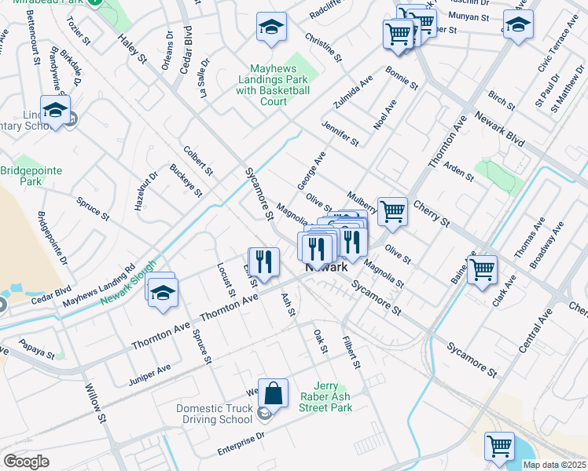The width and height of the screenshot is (588, 471).
Task: Click the green Mirabeau Park pin
Action: tap(94, 2)
